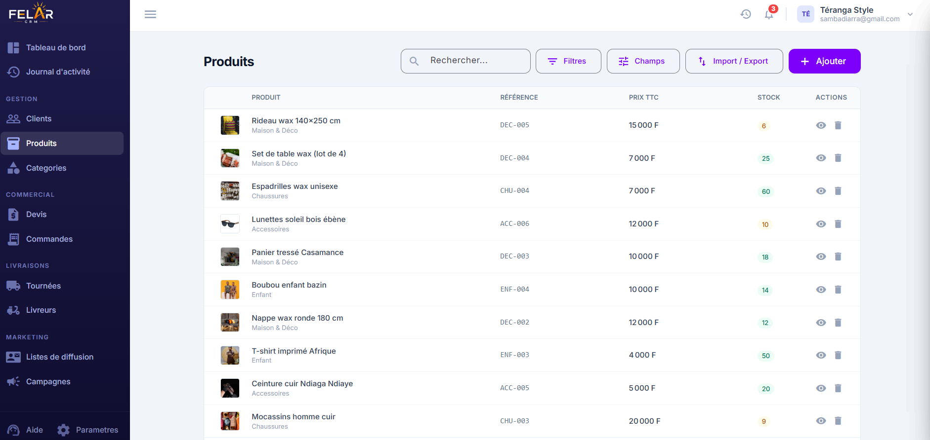Screen dimensions: 930x440
Task: Click Boubou enfant bazin thumbnail
Action: pyautogui.click(x=230, y=290)
